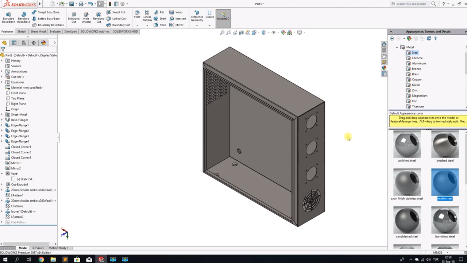Switch to the Sheet Metal tab
The height and width of the screenshot is (263, 467).
tap(38, 31)
